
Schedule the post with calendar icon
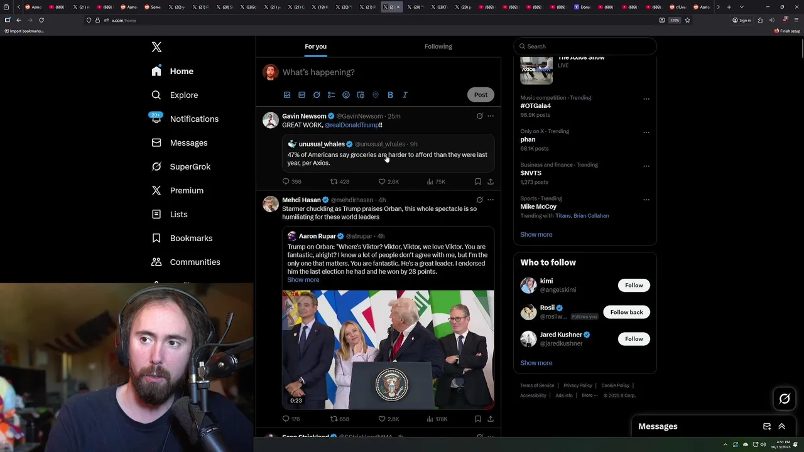361,95
